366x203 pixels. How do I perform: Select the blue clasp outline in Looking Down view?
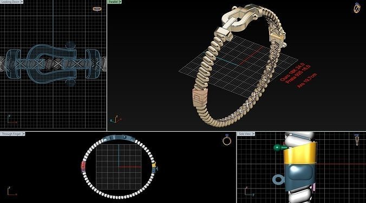pos(52,64)
